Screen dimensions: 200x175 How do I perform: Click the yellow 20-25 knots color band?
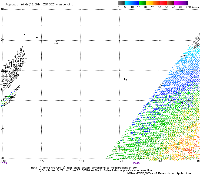149,3
